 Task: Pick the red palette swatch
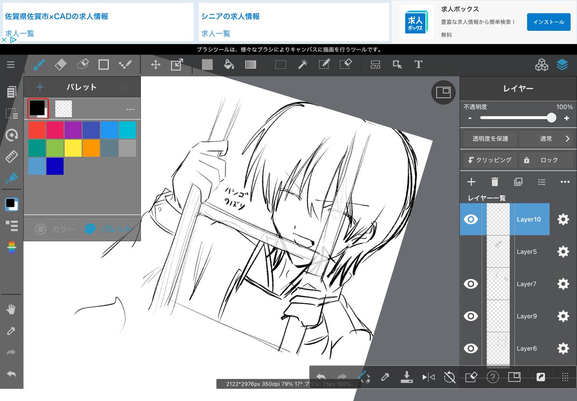click(x=37, y=130)
